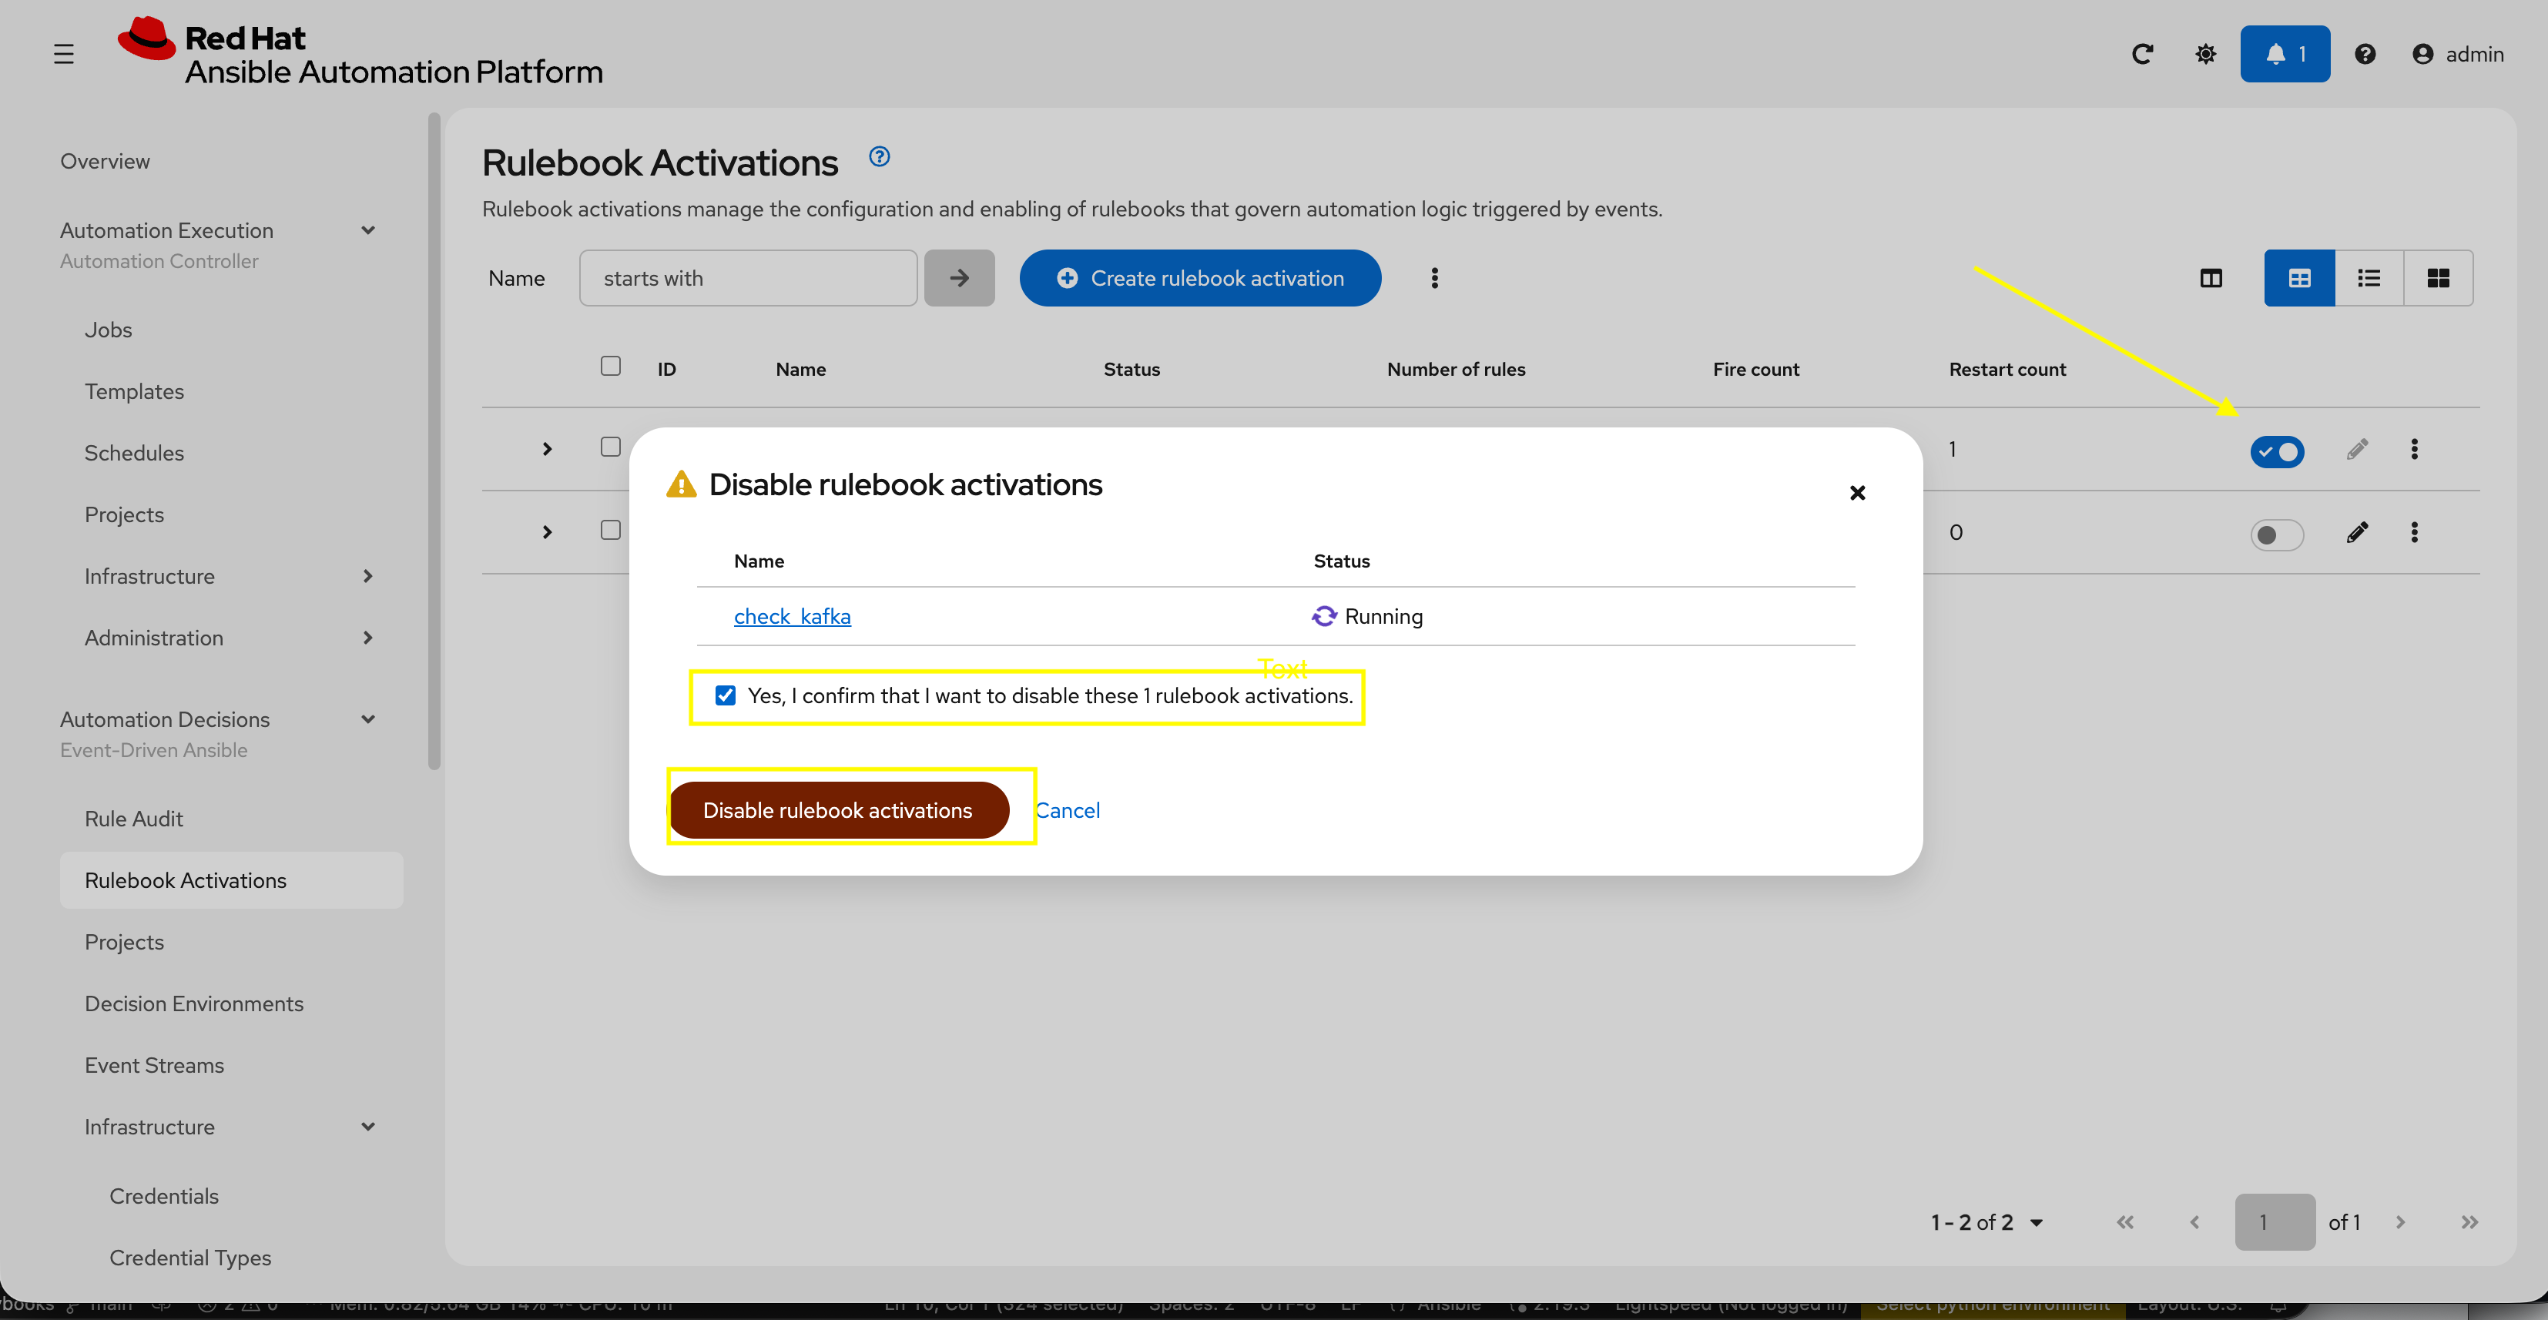The image size is (2548, 1320).
Task: Open Decision Environments from the sidebar
Action: click(x=194, y=1003)
